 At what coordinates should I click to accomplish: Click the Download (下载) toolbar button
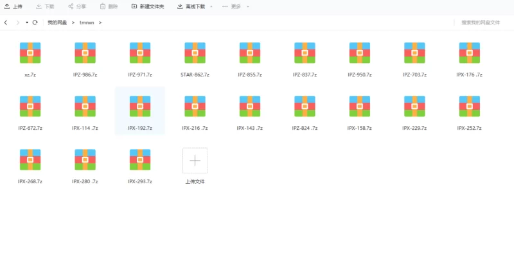click(x=45, y=6)
